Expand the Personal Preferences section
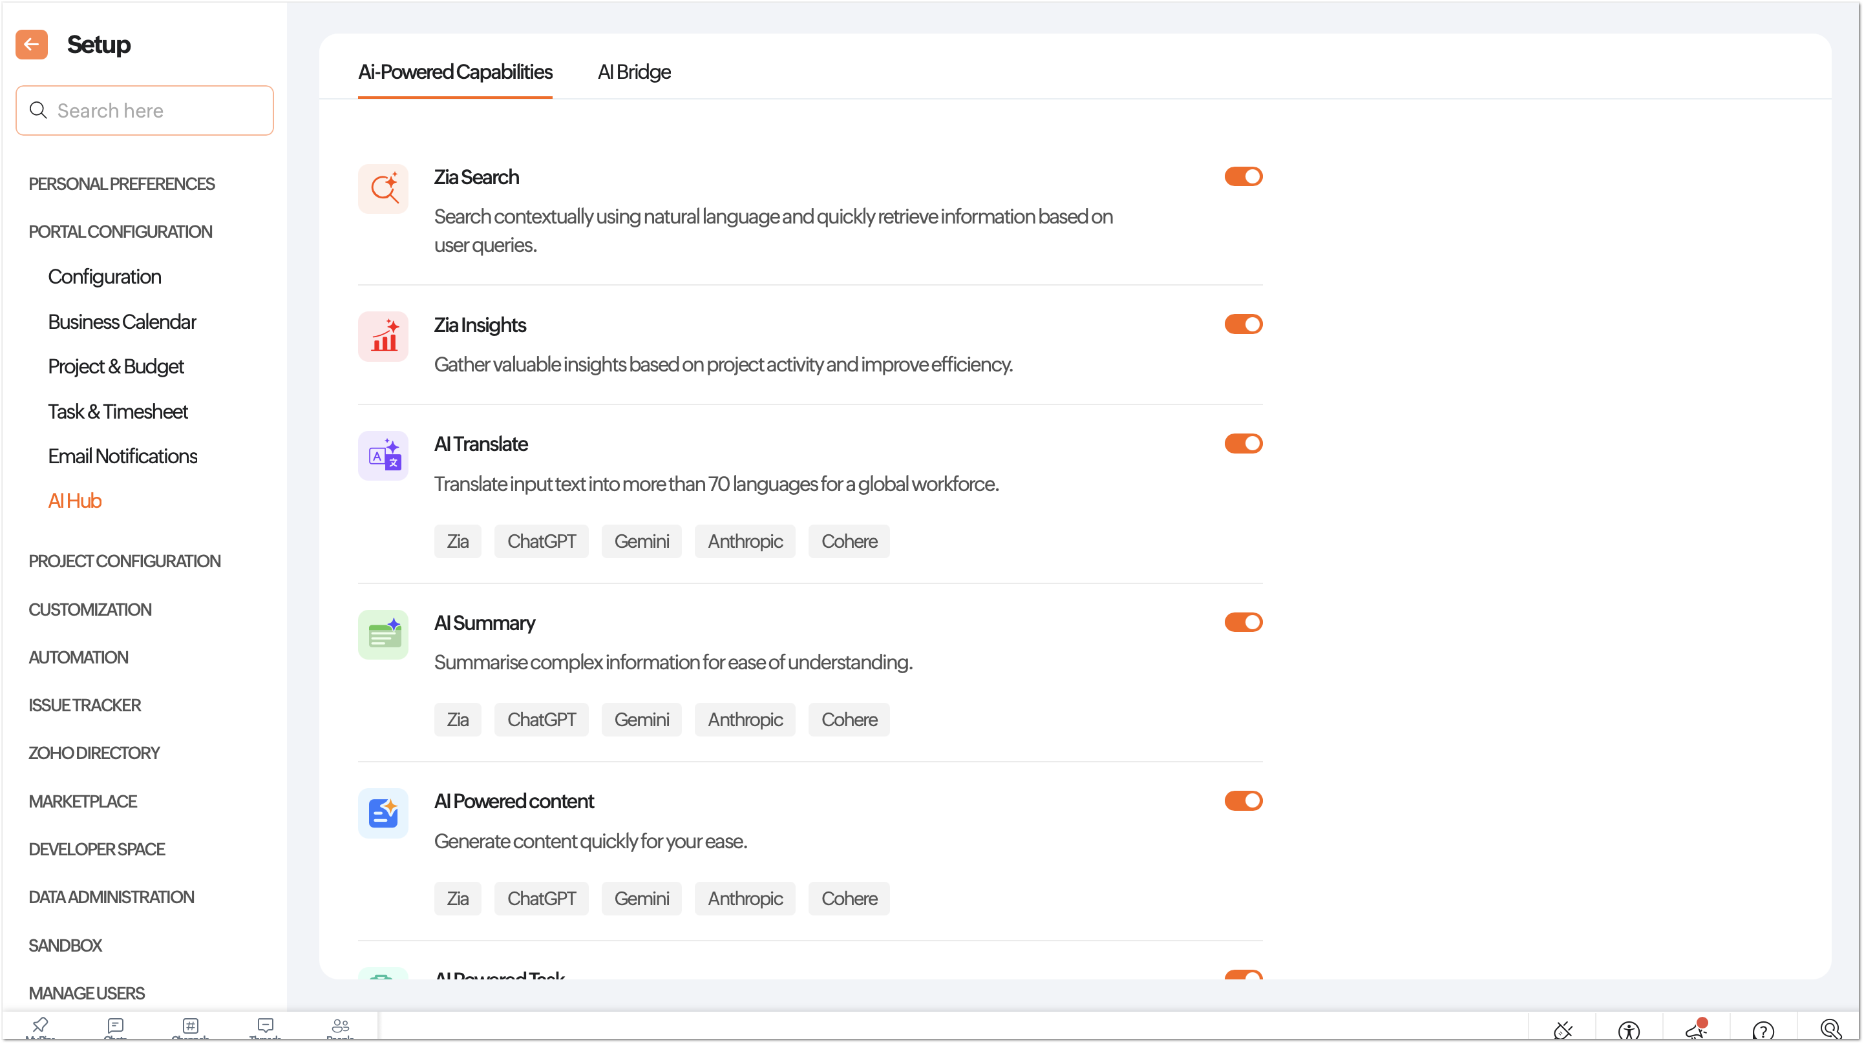Screen dimensions: 1864x1044 click(x=122, y=183)
